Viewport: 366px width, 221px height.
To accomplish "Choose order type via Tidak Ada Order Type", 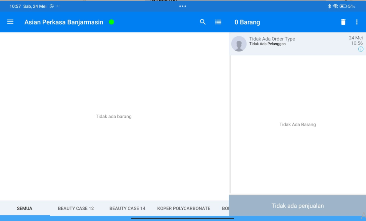I will tap(272, 39).
